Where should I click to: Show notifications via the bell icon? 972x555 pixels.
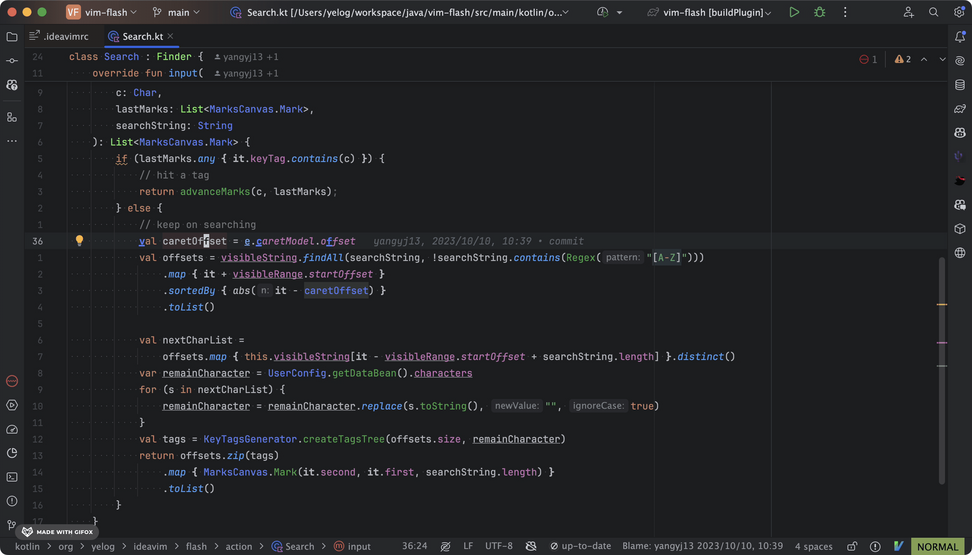click(x=960, y=37)
